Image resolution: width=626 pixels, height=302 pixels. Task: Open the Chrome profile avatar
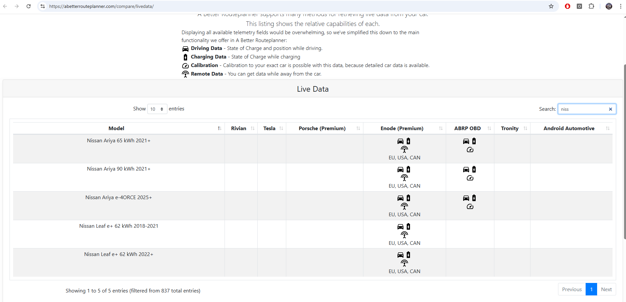point(609,6)
